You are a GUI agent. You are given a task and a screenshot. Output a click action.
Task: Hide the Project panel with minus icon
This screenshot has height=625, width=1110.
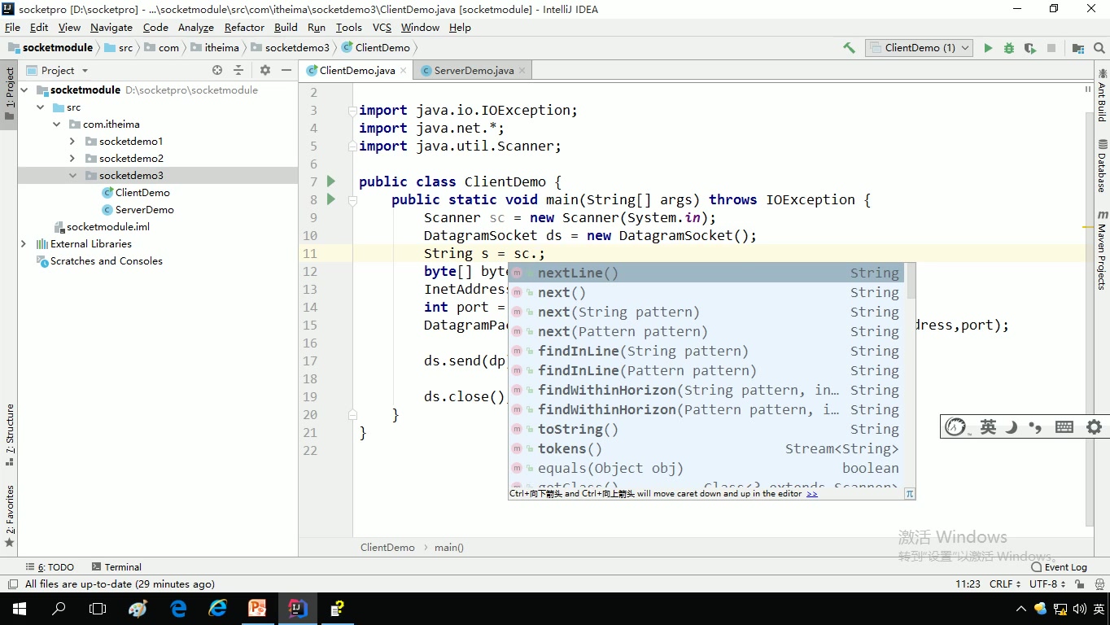(x=286, y=71)
